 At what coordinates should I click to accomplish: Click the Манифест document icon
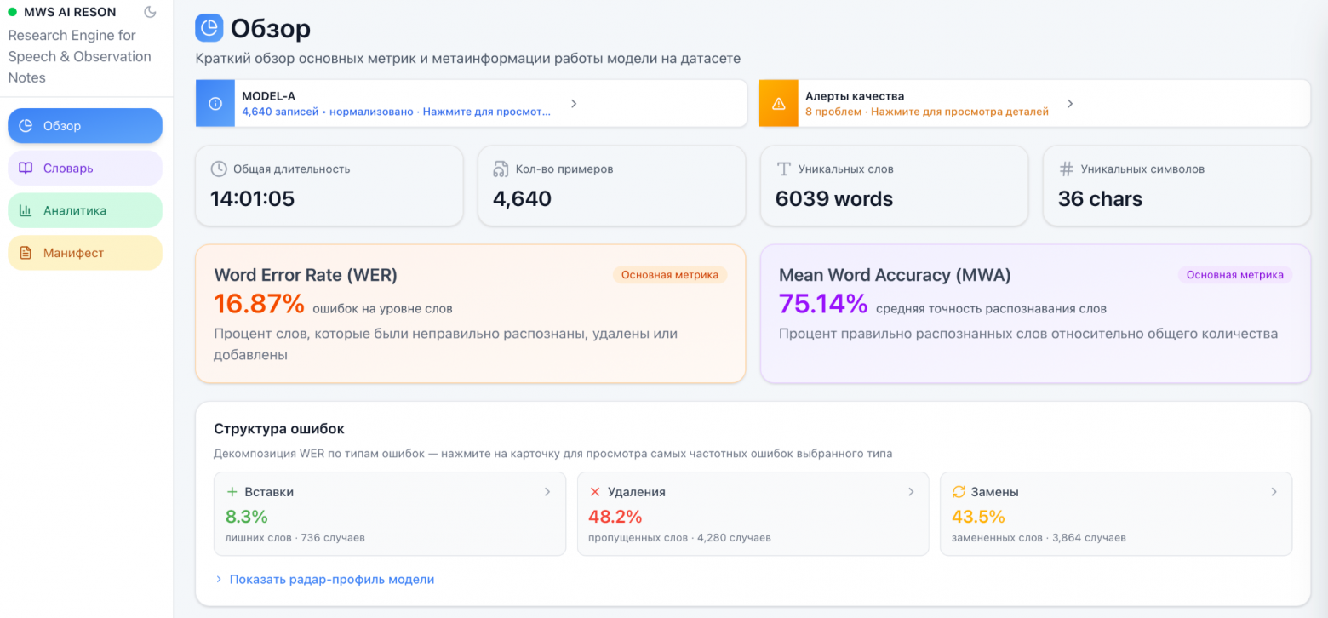click(26, 253)
